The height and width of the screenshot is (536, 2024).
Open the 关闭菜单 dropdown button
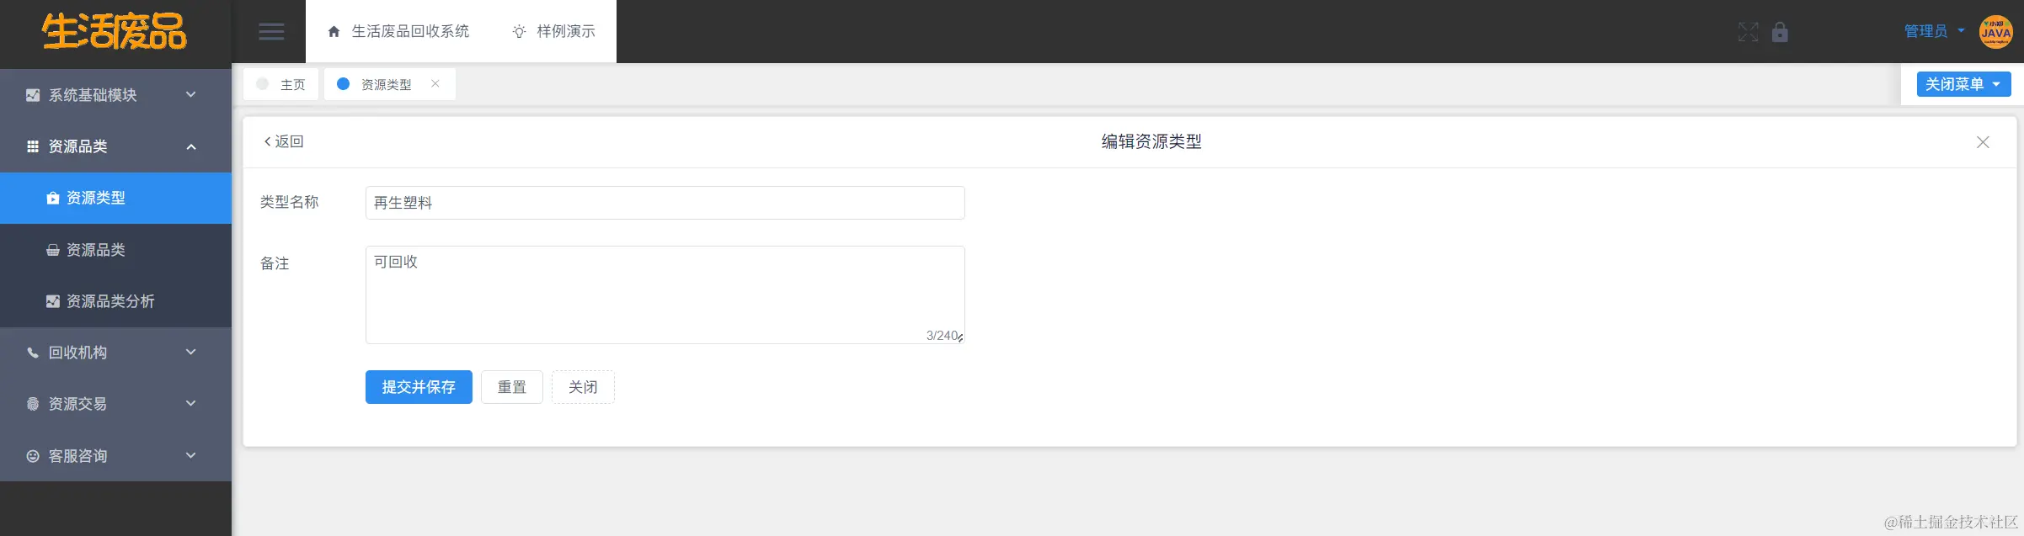1963,84
